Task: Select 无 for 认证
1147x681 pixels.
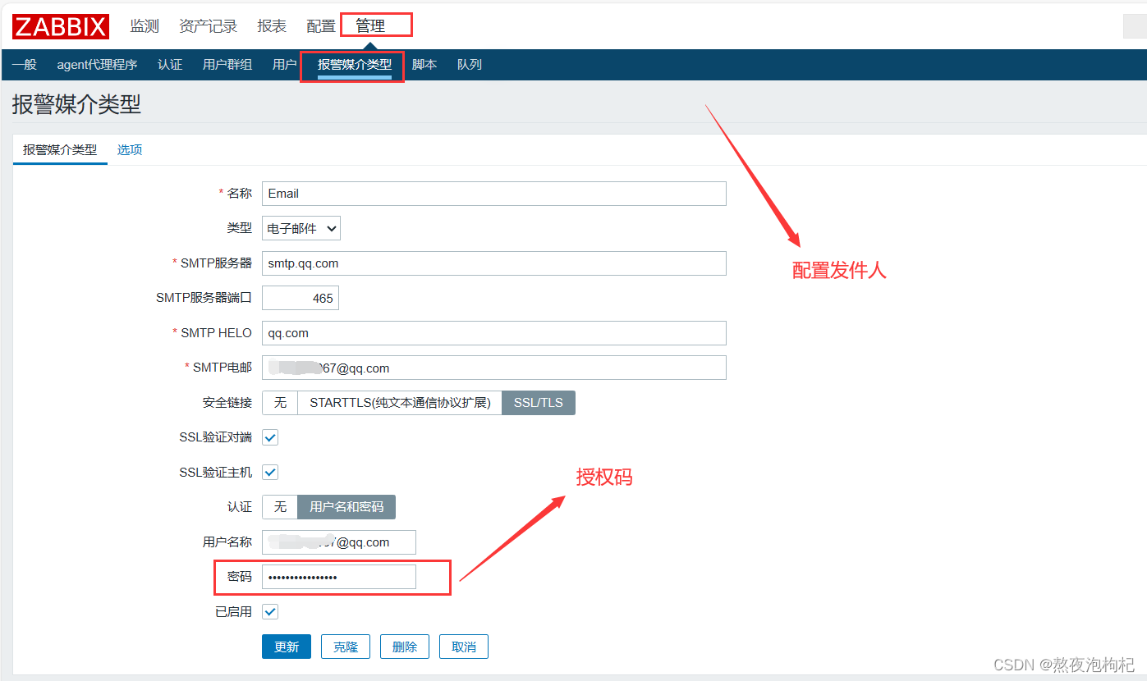Action: click(x=280, y=507)
